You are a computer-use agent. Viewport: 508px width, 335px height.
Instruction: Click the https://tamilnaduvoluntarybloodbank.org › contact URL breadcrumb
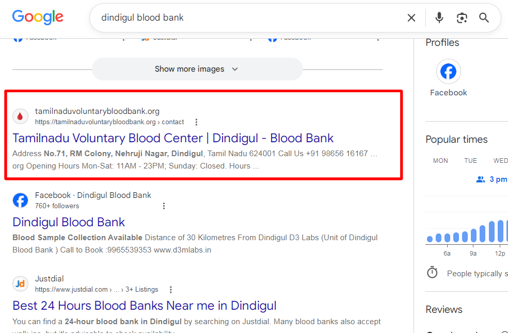point(109,122)
